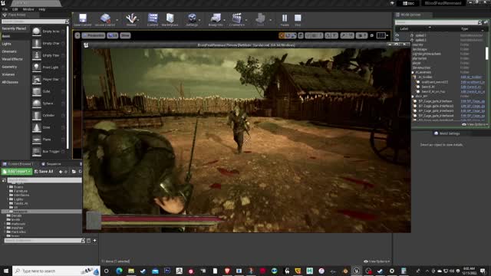Select the Box Trigger item icon
The height and width of the screenshot is (276, 491).
pyautogui.click(x=36, y=151)
